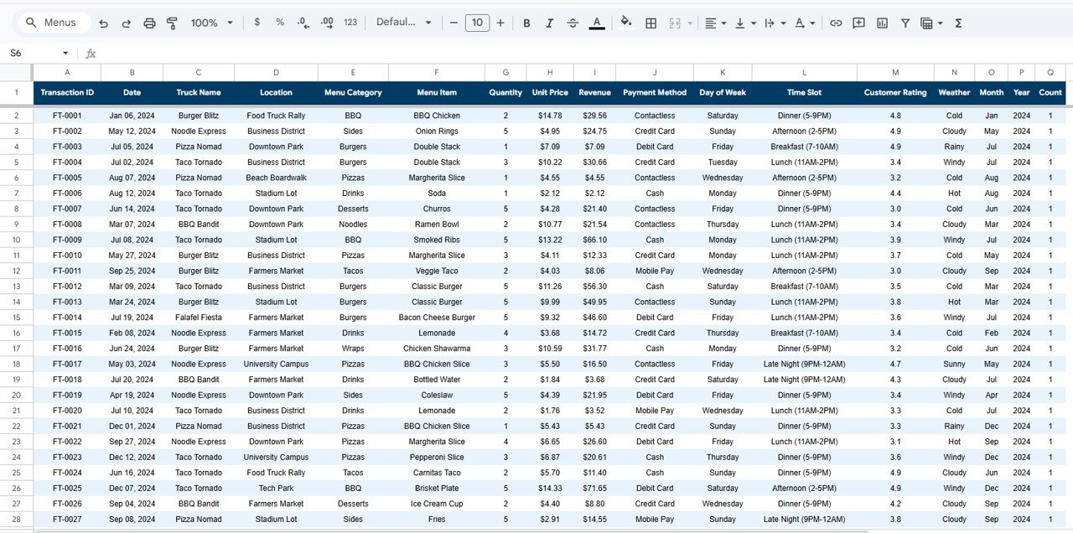Viewport: 1073px width, 533px height.
Task: Open the functions (Σ) menu
Action: 956,23
